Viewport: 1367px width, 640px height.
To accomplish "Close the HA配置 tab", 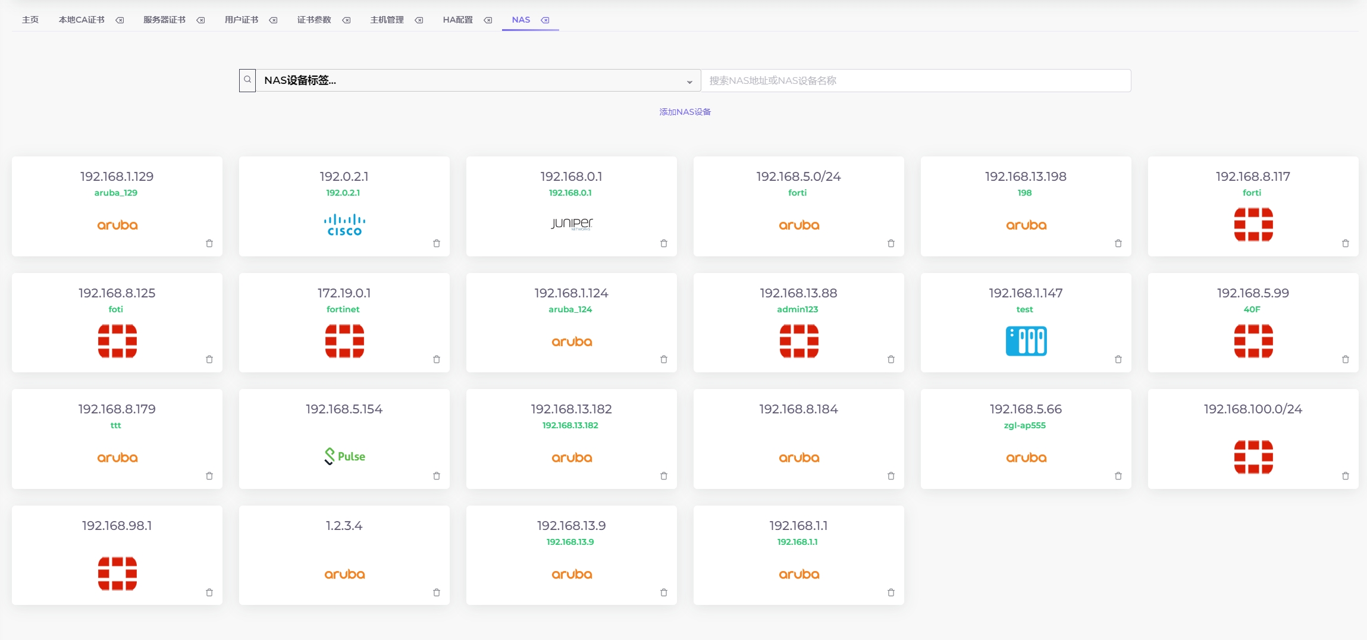I will pos(488,20).
